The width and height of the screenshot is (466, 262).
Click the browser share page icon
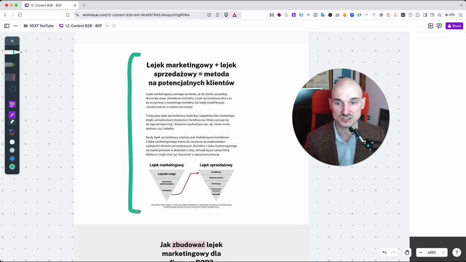pos(217,15)
